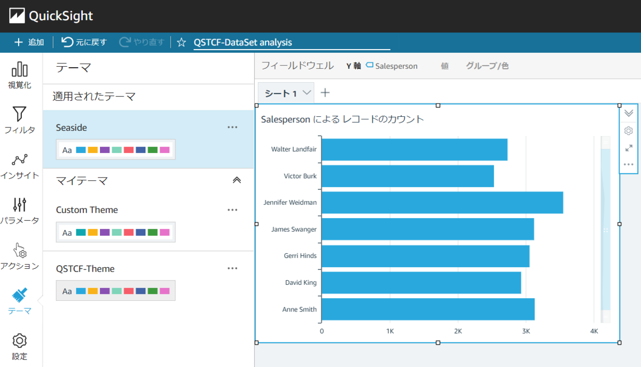Click the Salesperson field in Y axis well
The width and height of the screenshot is (641, 367).
(392, 66)
